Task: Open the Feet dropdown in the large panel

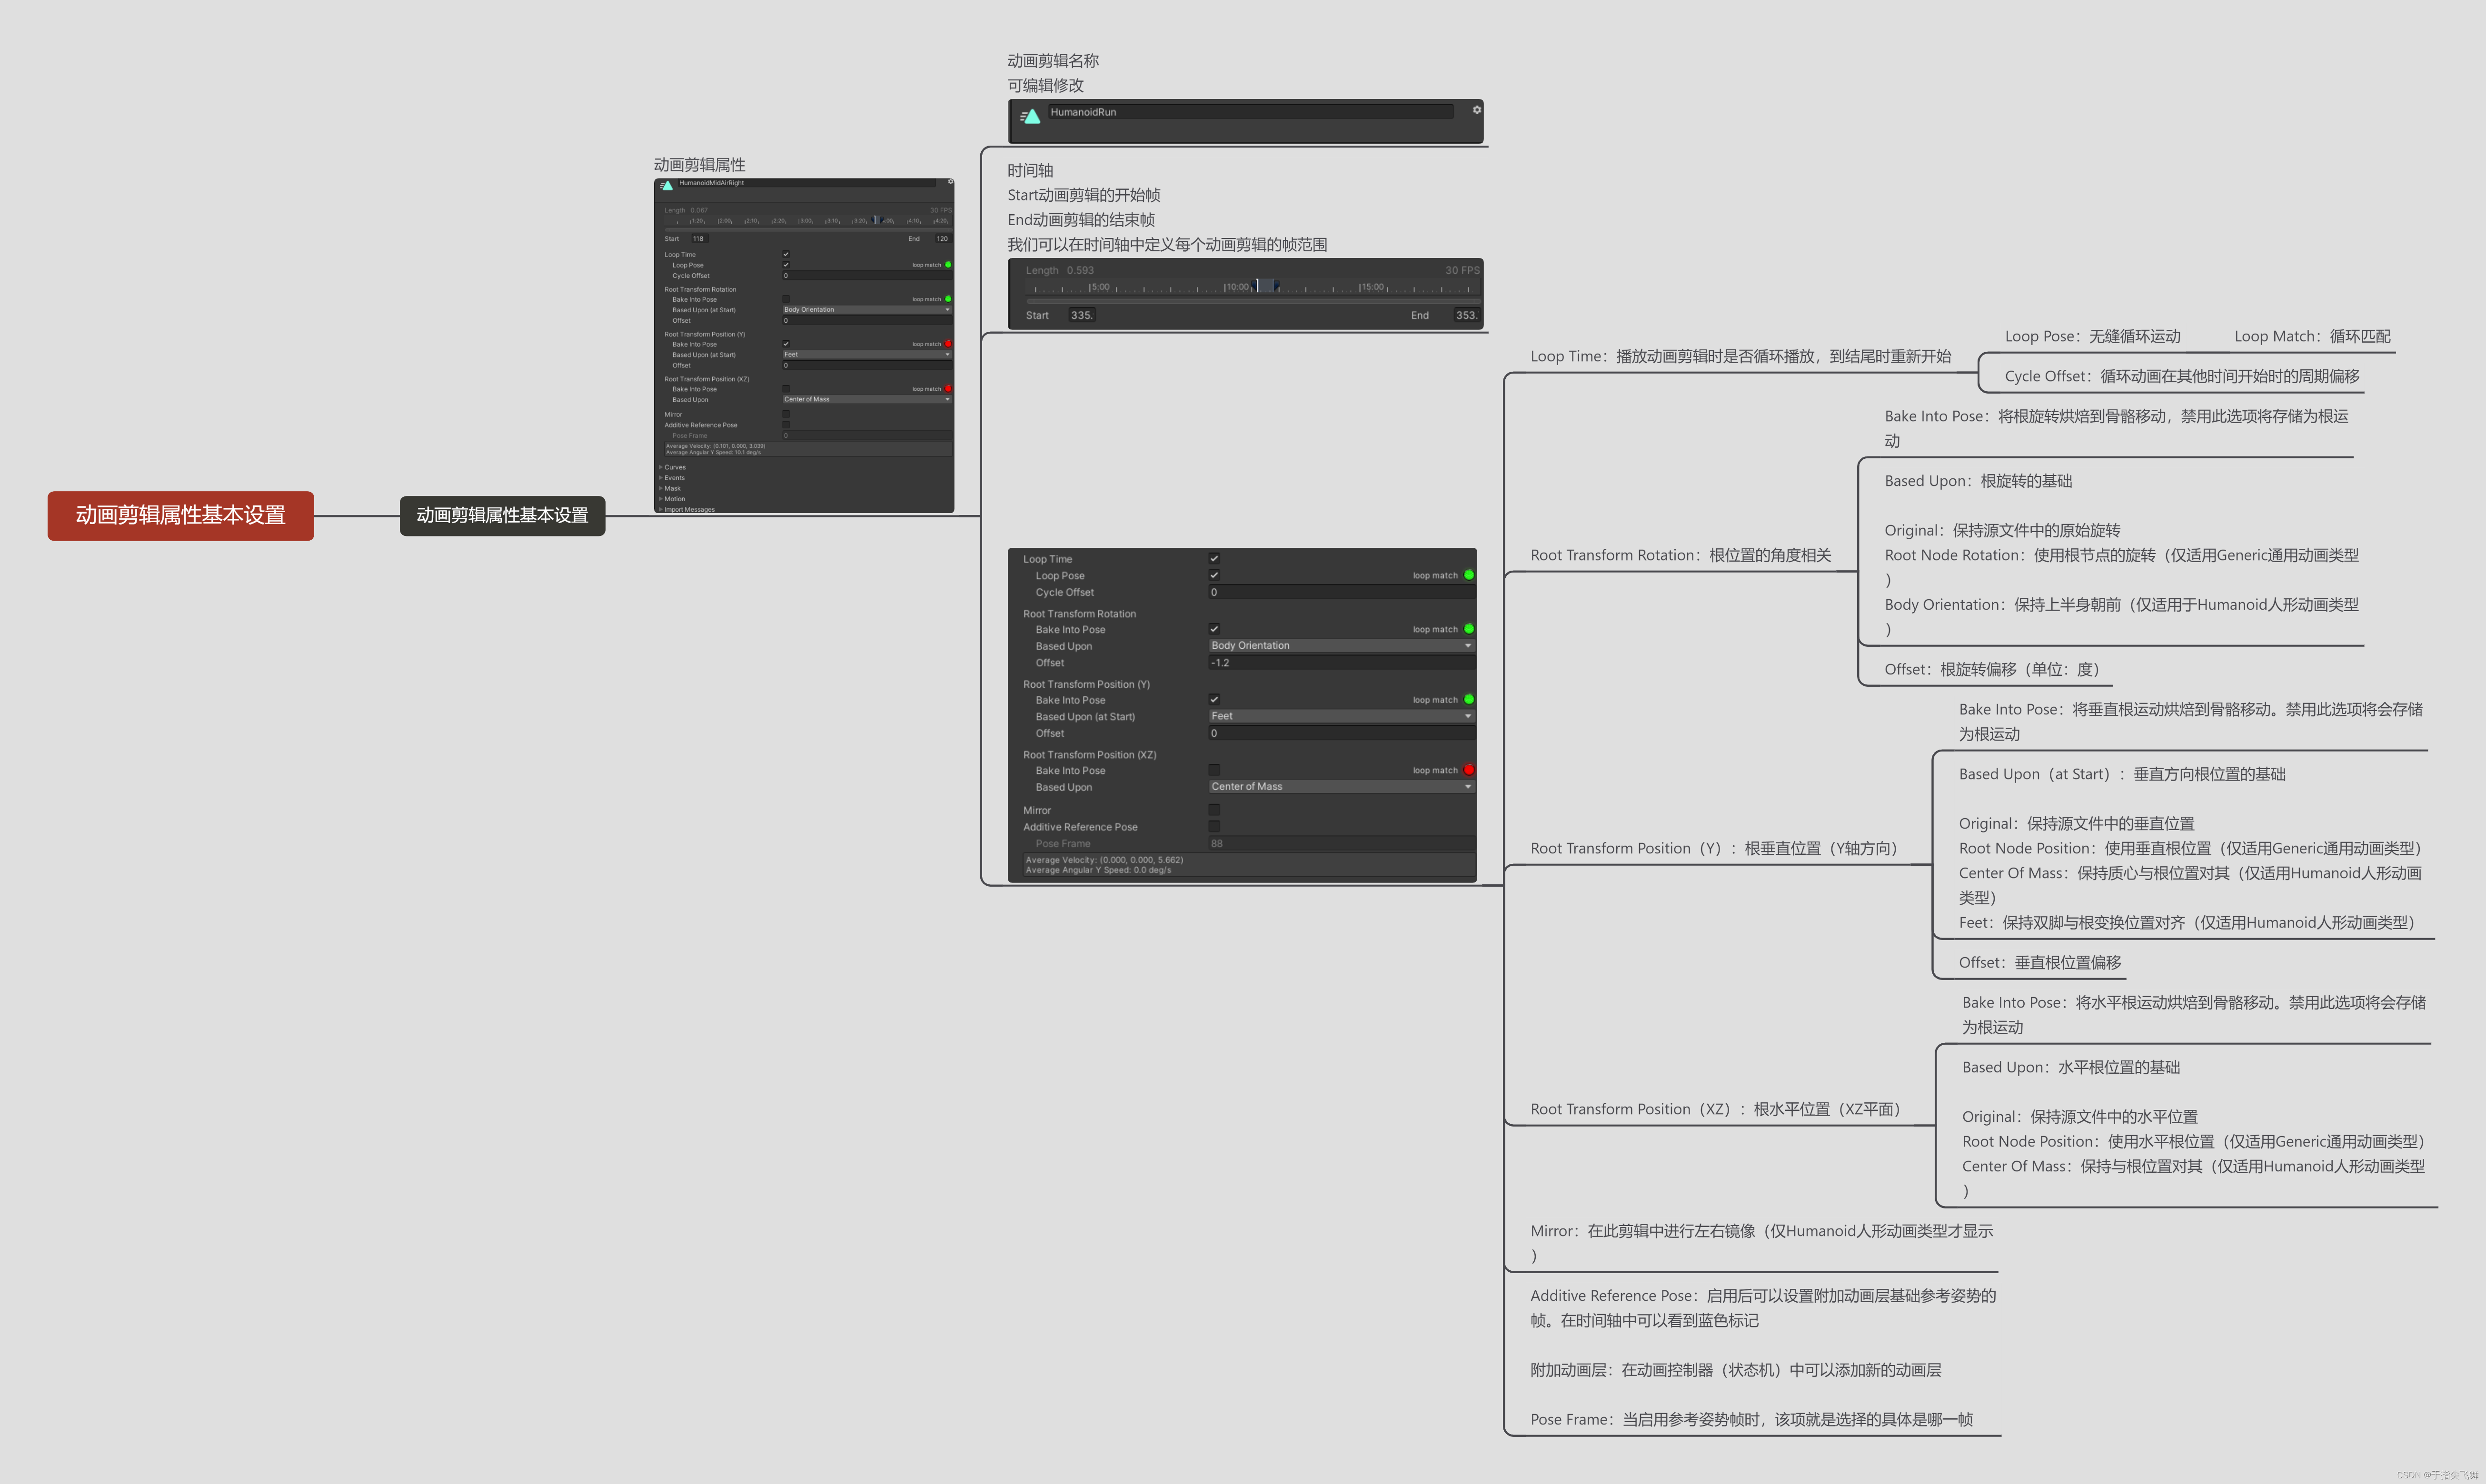Action: 1342,716
